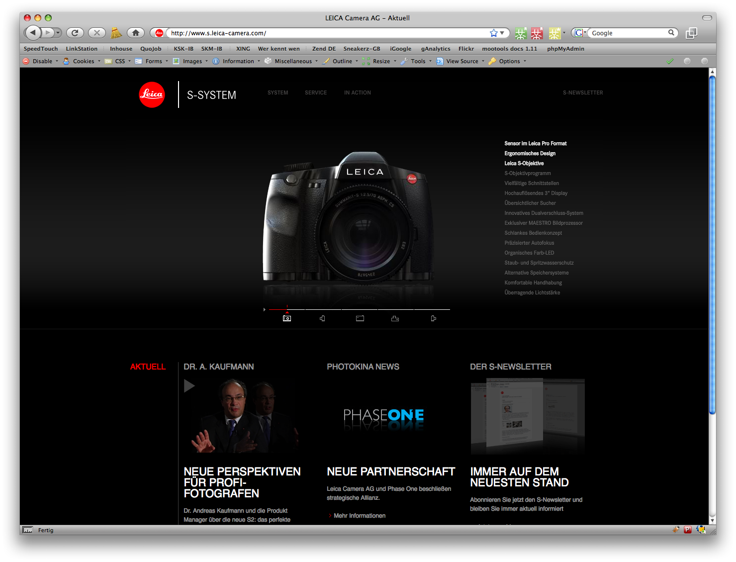Click the search magnifier in Google box
The width and height of the screenshot is (736, 562).
tap(671, 33)
